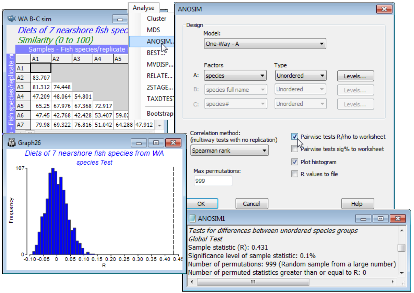This screenshot has width=414, height=293.
Task: Maximize the Graph26 window
Action: tap(156, 143)
